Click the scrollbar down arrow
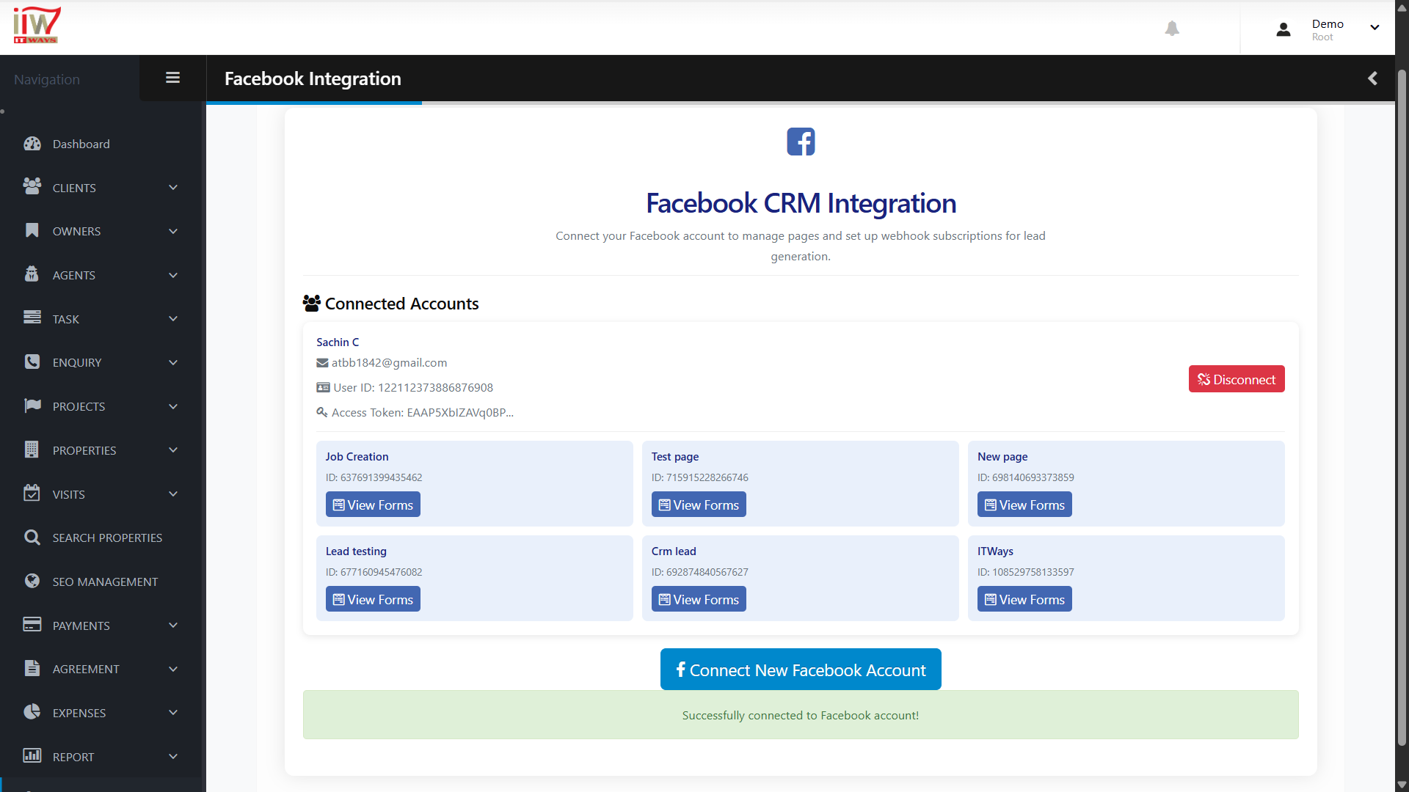This screenshot has width=1409, height=792. tap(1402, 785)
